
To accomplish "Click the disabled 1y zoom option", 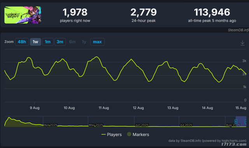I will click(84, 42).
